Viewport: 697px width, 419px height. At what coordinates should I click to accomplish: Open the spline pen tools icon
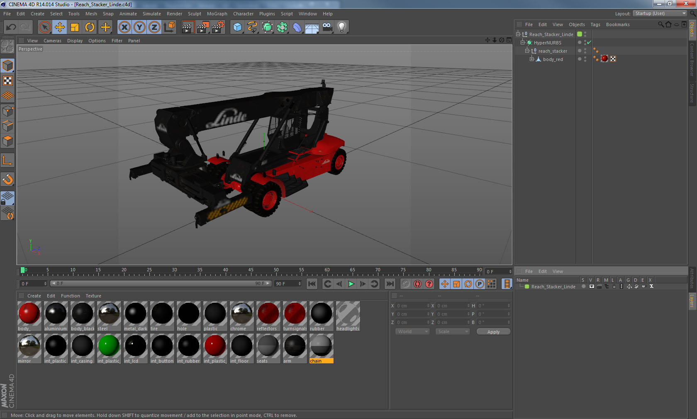(252, 27)
